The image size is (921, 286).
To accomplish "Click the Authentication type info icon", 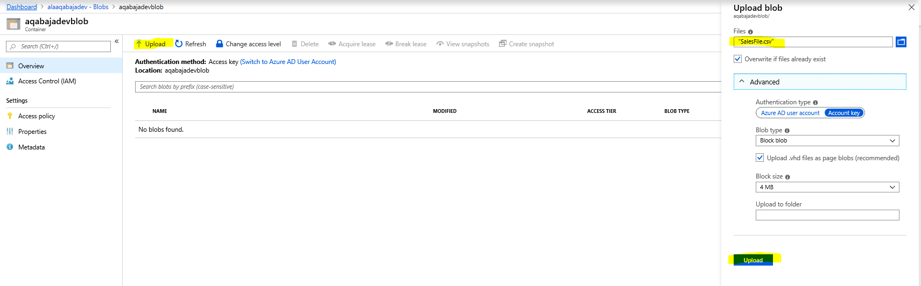I will pos(815,103).
